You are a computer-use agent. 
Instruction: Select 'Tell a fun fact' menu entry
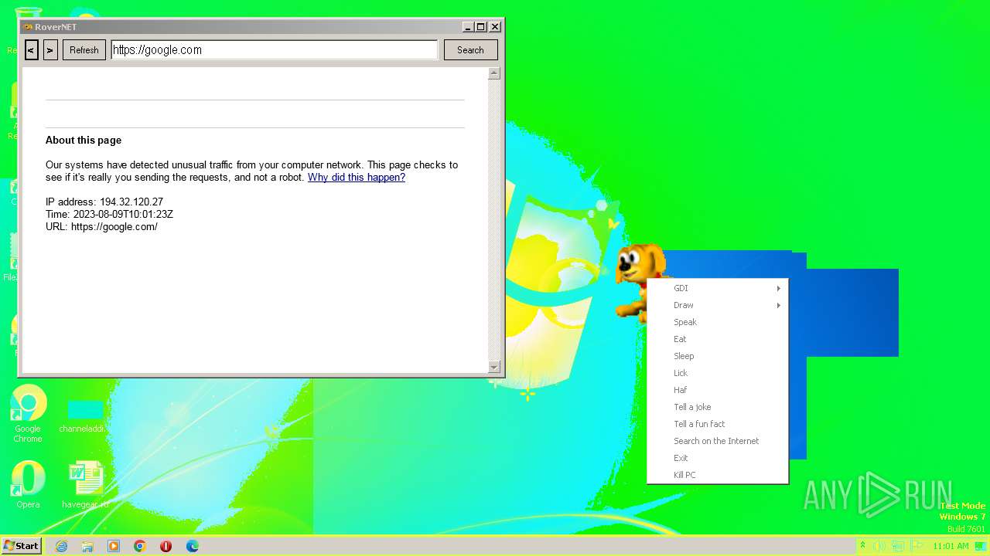pyautogui.click(x=718, y=424)
